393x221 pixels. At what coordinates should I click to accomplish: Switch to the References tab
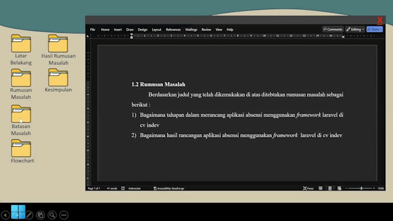[x=173, y=29]
